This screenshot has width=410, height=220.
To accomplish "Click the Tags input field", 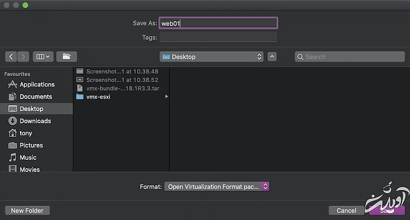I will coord(218,37).
